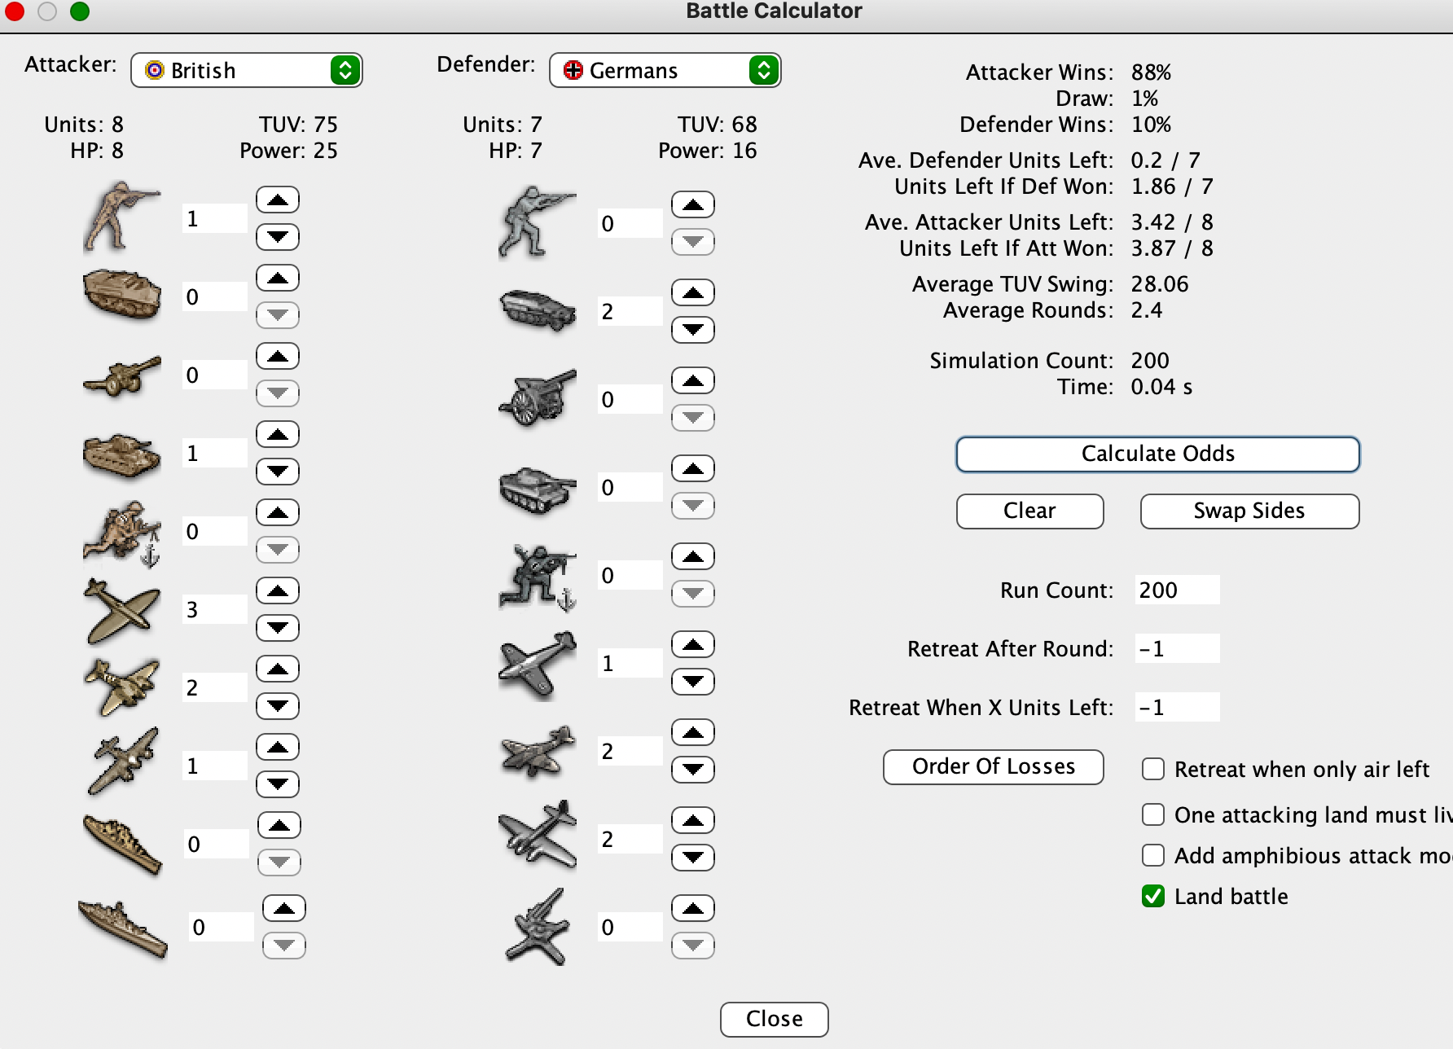Toggle One attacking land must live
The image size is (1453, 1049).
point(1153,814)
